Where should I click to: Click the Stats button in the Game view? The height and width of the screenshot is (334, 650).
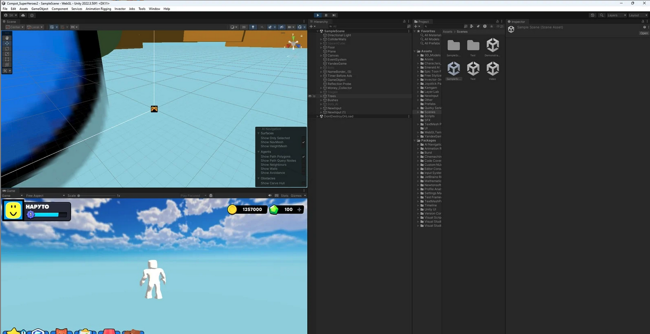click(x=285, y=195)
